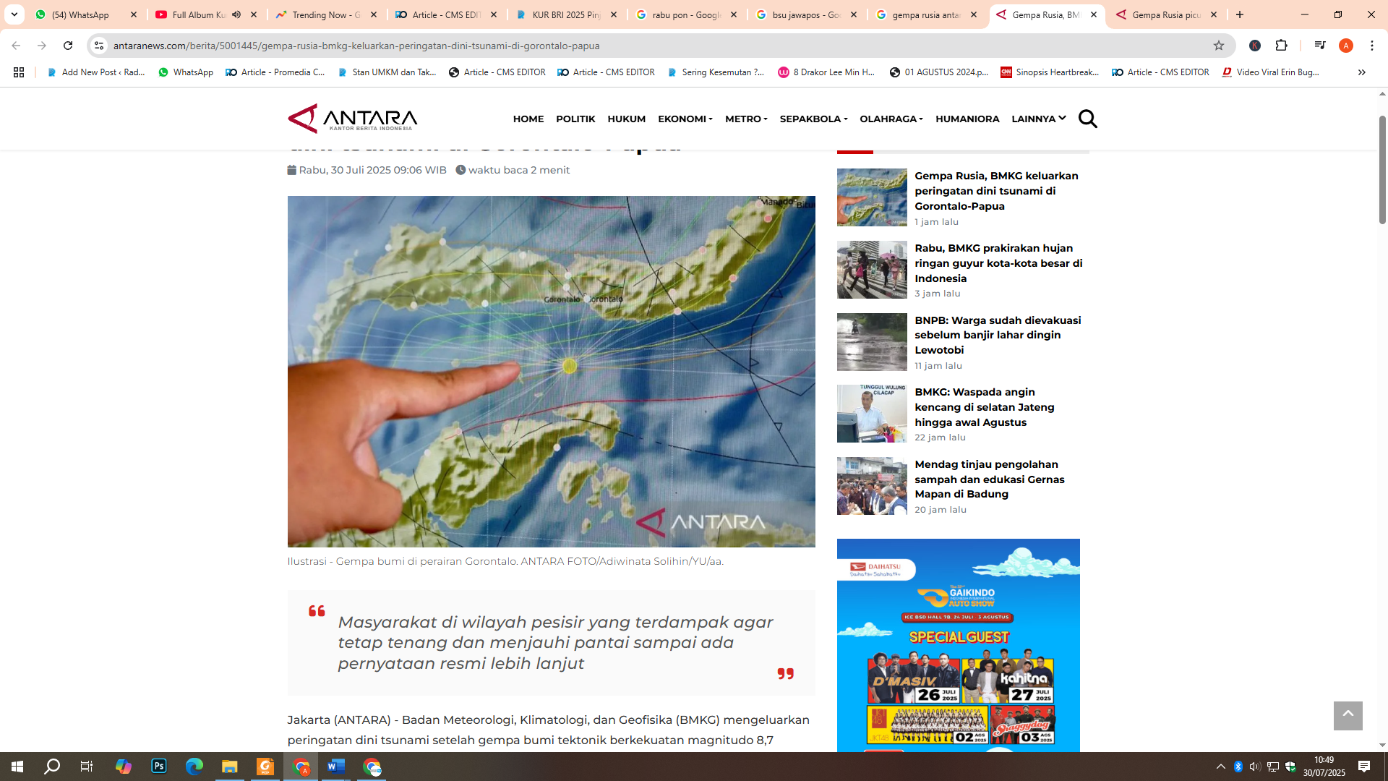Open thumbnail of Lewotobi flood article
The width and height of the screenshot is (1388, 781).
point(872,342)
